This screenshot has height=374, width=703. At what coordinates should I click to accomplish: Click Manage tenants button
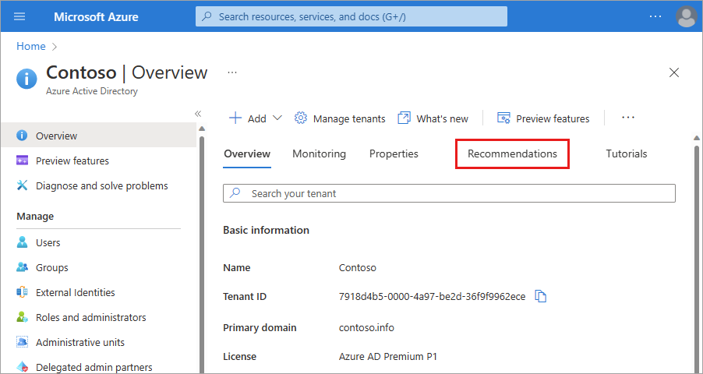coord(340,118)
